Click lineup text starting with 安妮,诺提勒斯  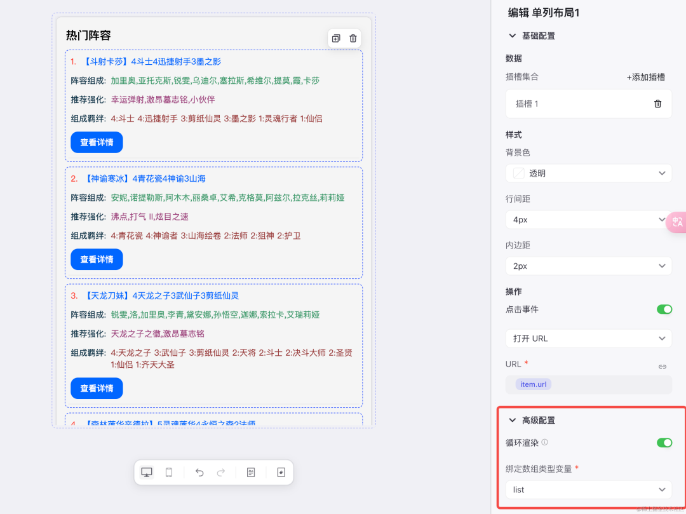coord(227,198)
